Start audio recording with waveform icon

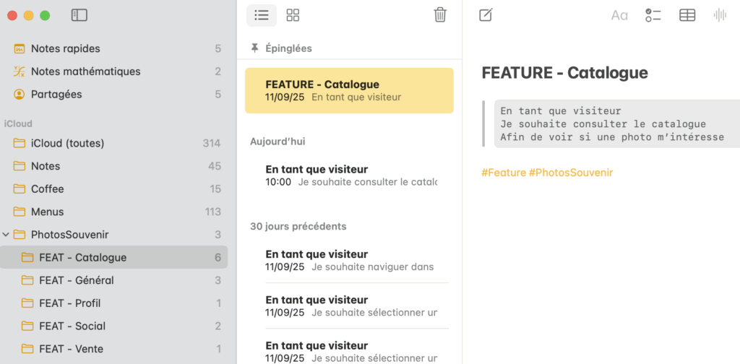[x=720, y=15]
